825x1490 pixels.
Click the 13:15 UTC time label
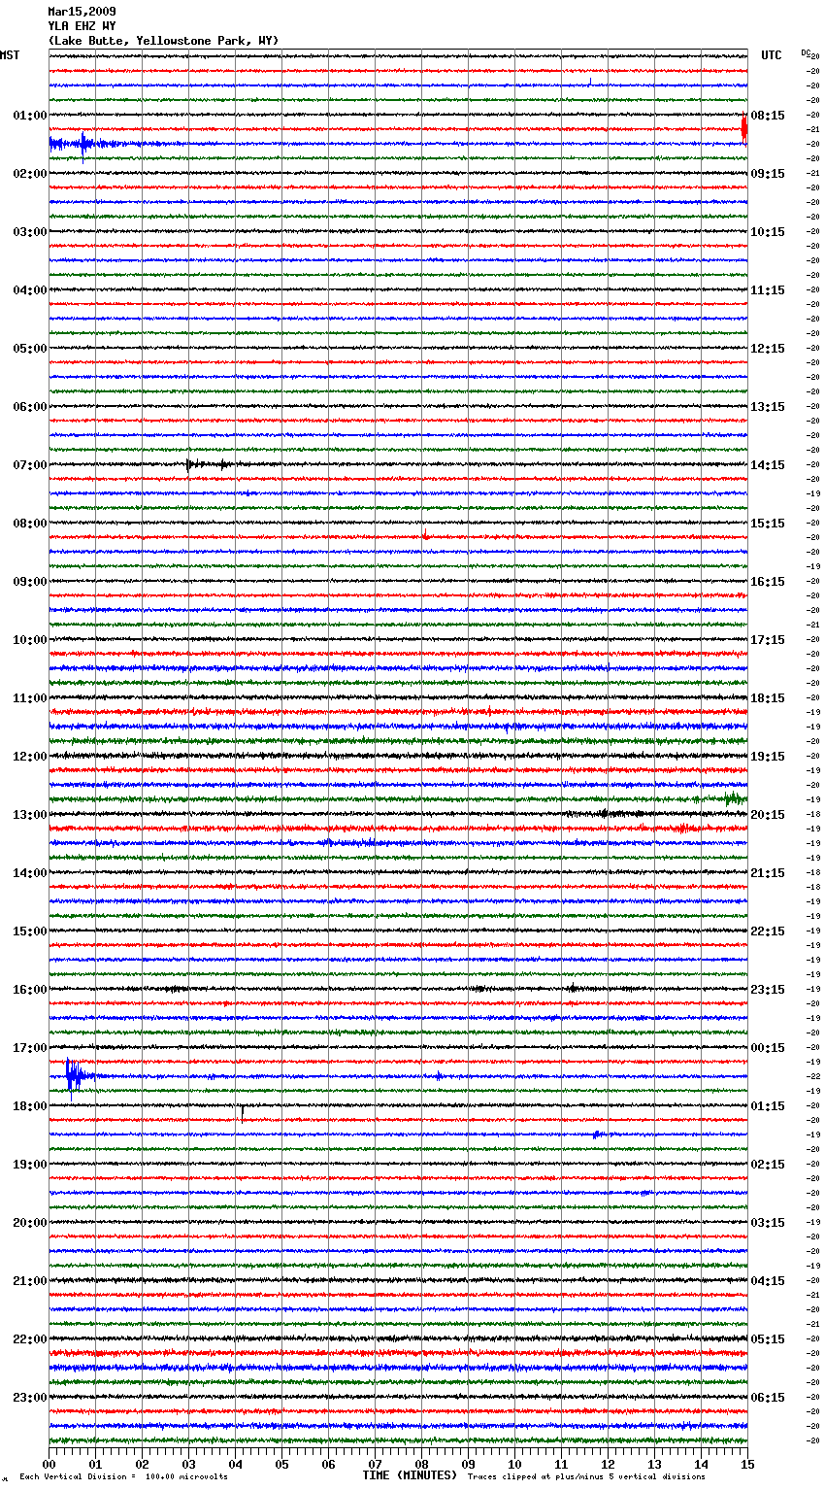click(768, 407)
